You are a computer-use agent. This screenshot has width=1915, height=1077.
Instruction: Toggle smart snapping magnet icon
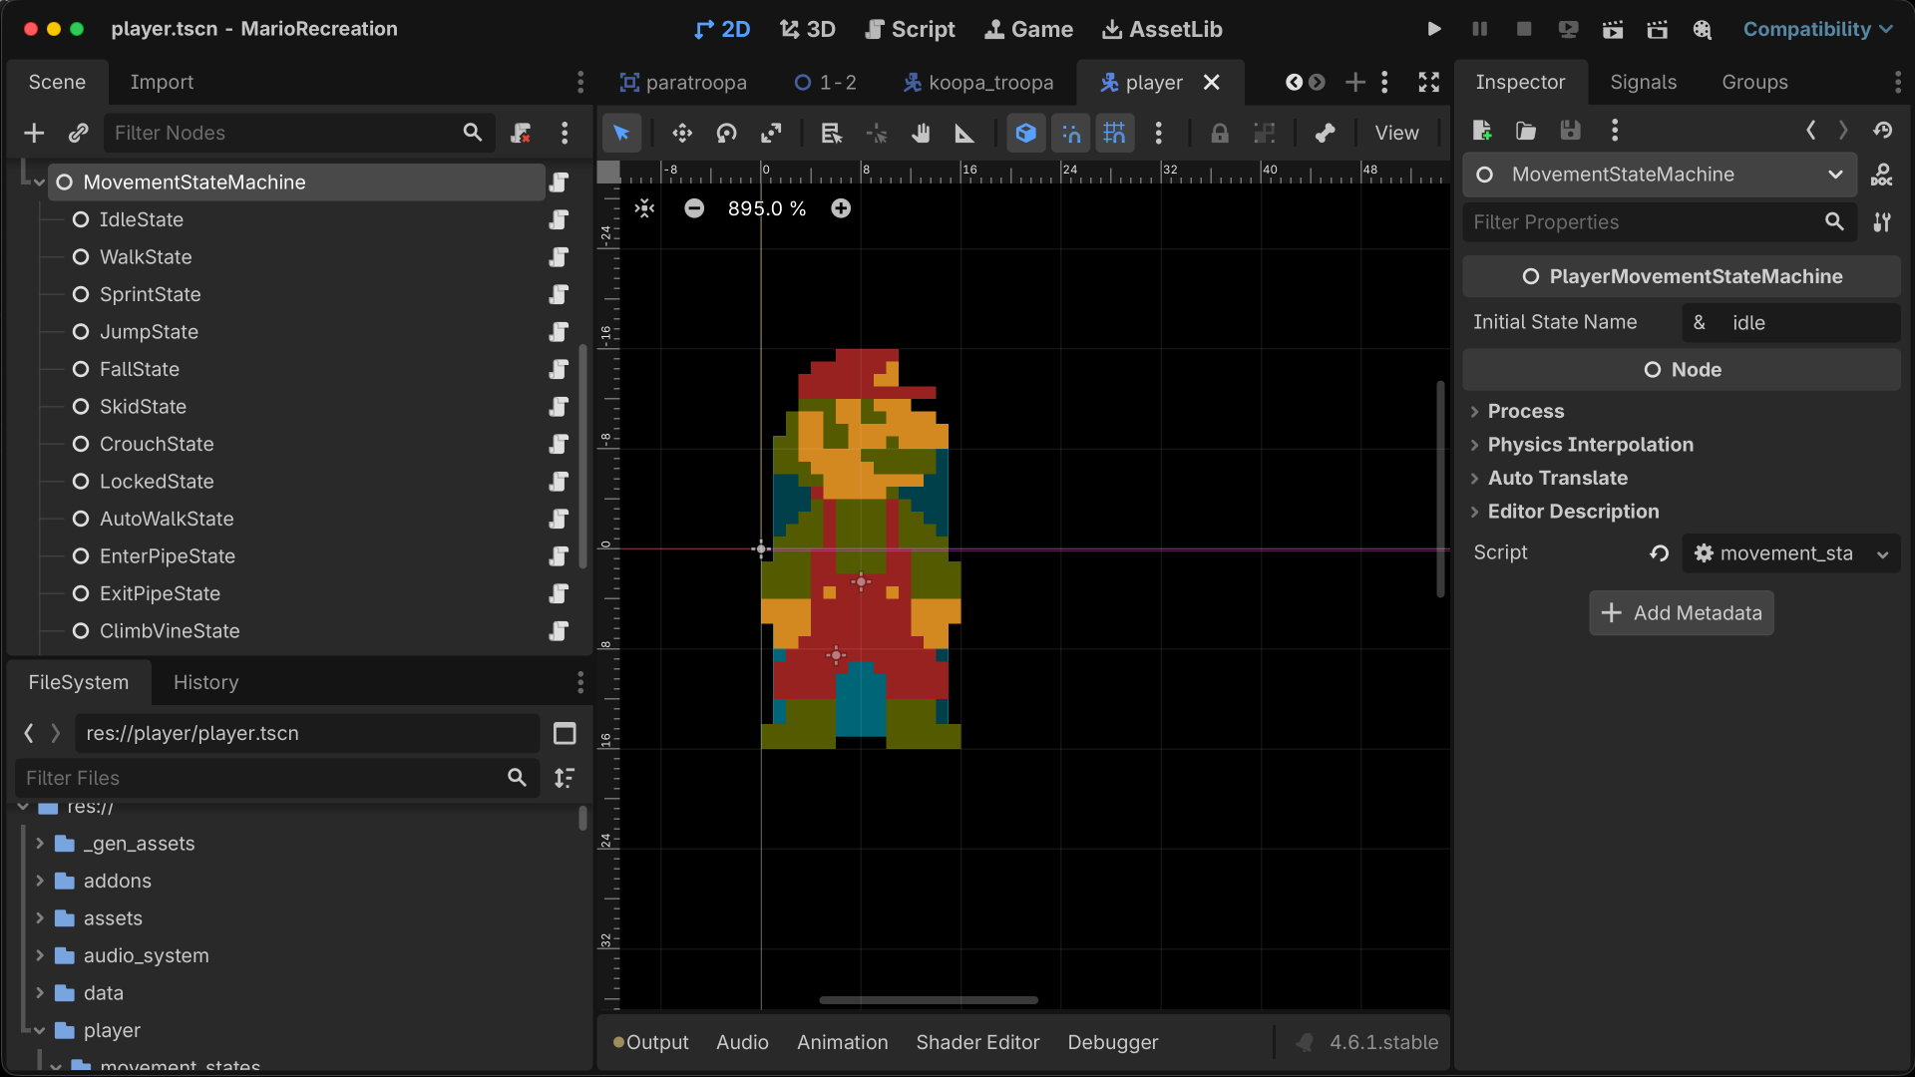point(1071,133)
